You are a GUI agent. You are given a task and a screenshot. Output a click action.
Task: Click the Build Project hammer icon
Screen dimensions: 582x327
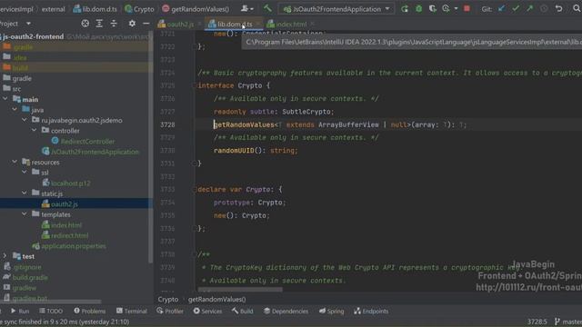coord(267,8)
